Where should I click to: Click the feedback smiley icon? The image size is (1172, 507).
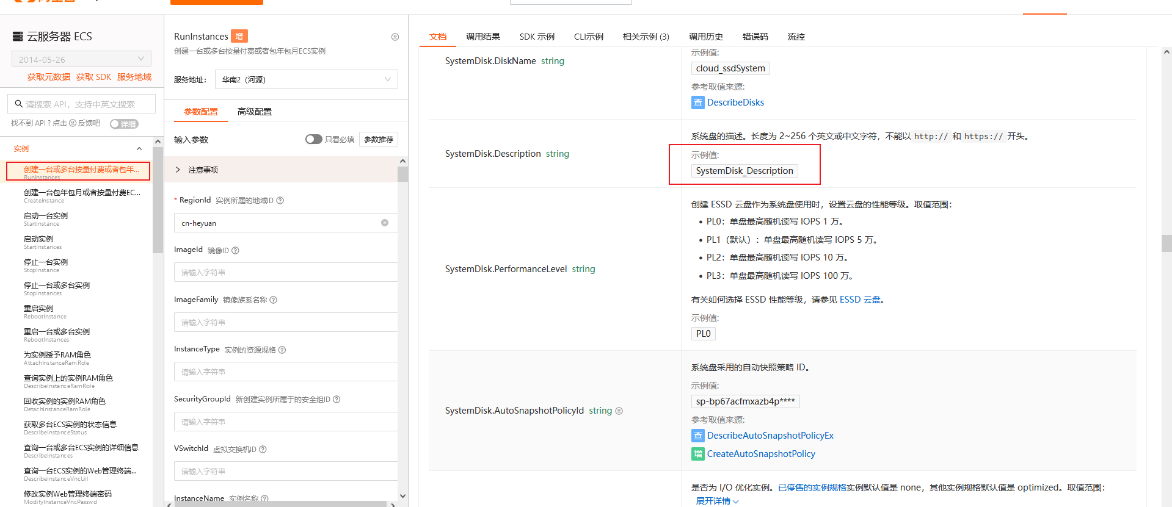click(73, 123)
